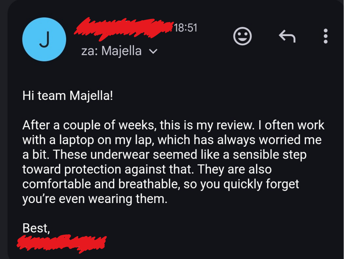
Task: Reply using the curved arrow icon
Action: [287, 36]
